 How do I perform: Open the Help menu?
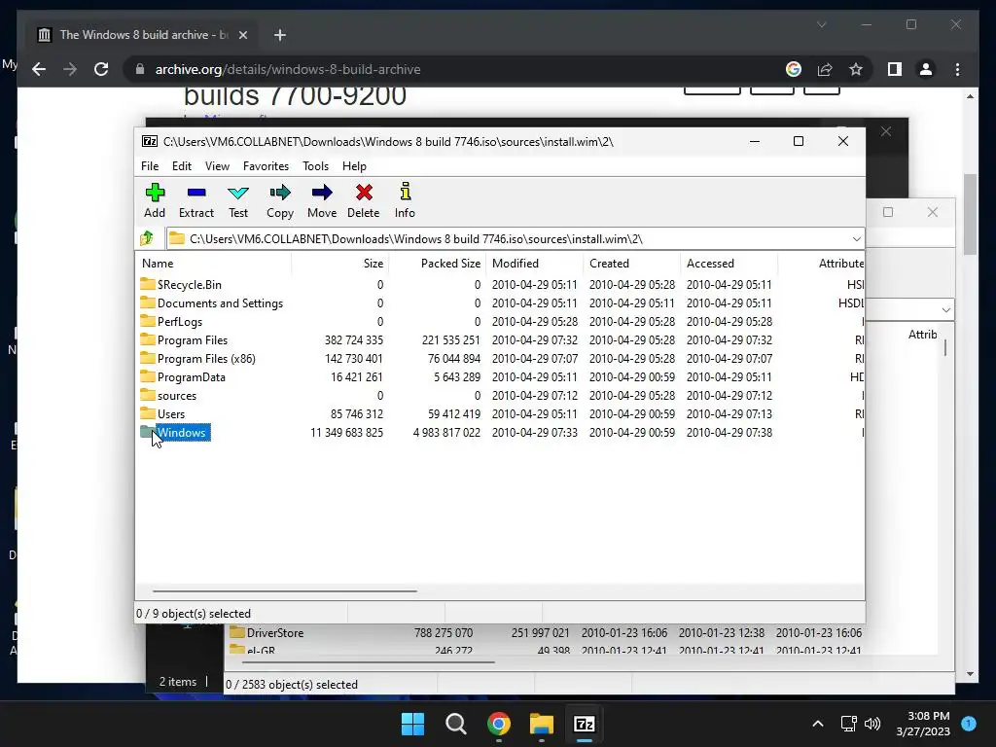354,165
